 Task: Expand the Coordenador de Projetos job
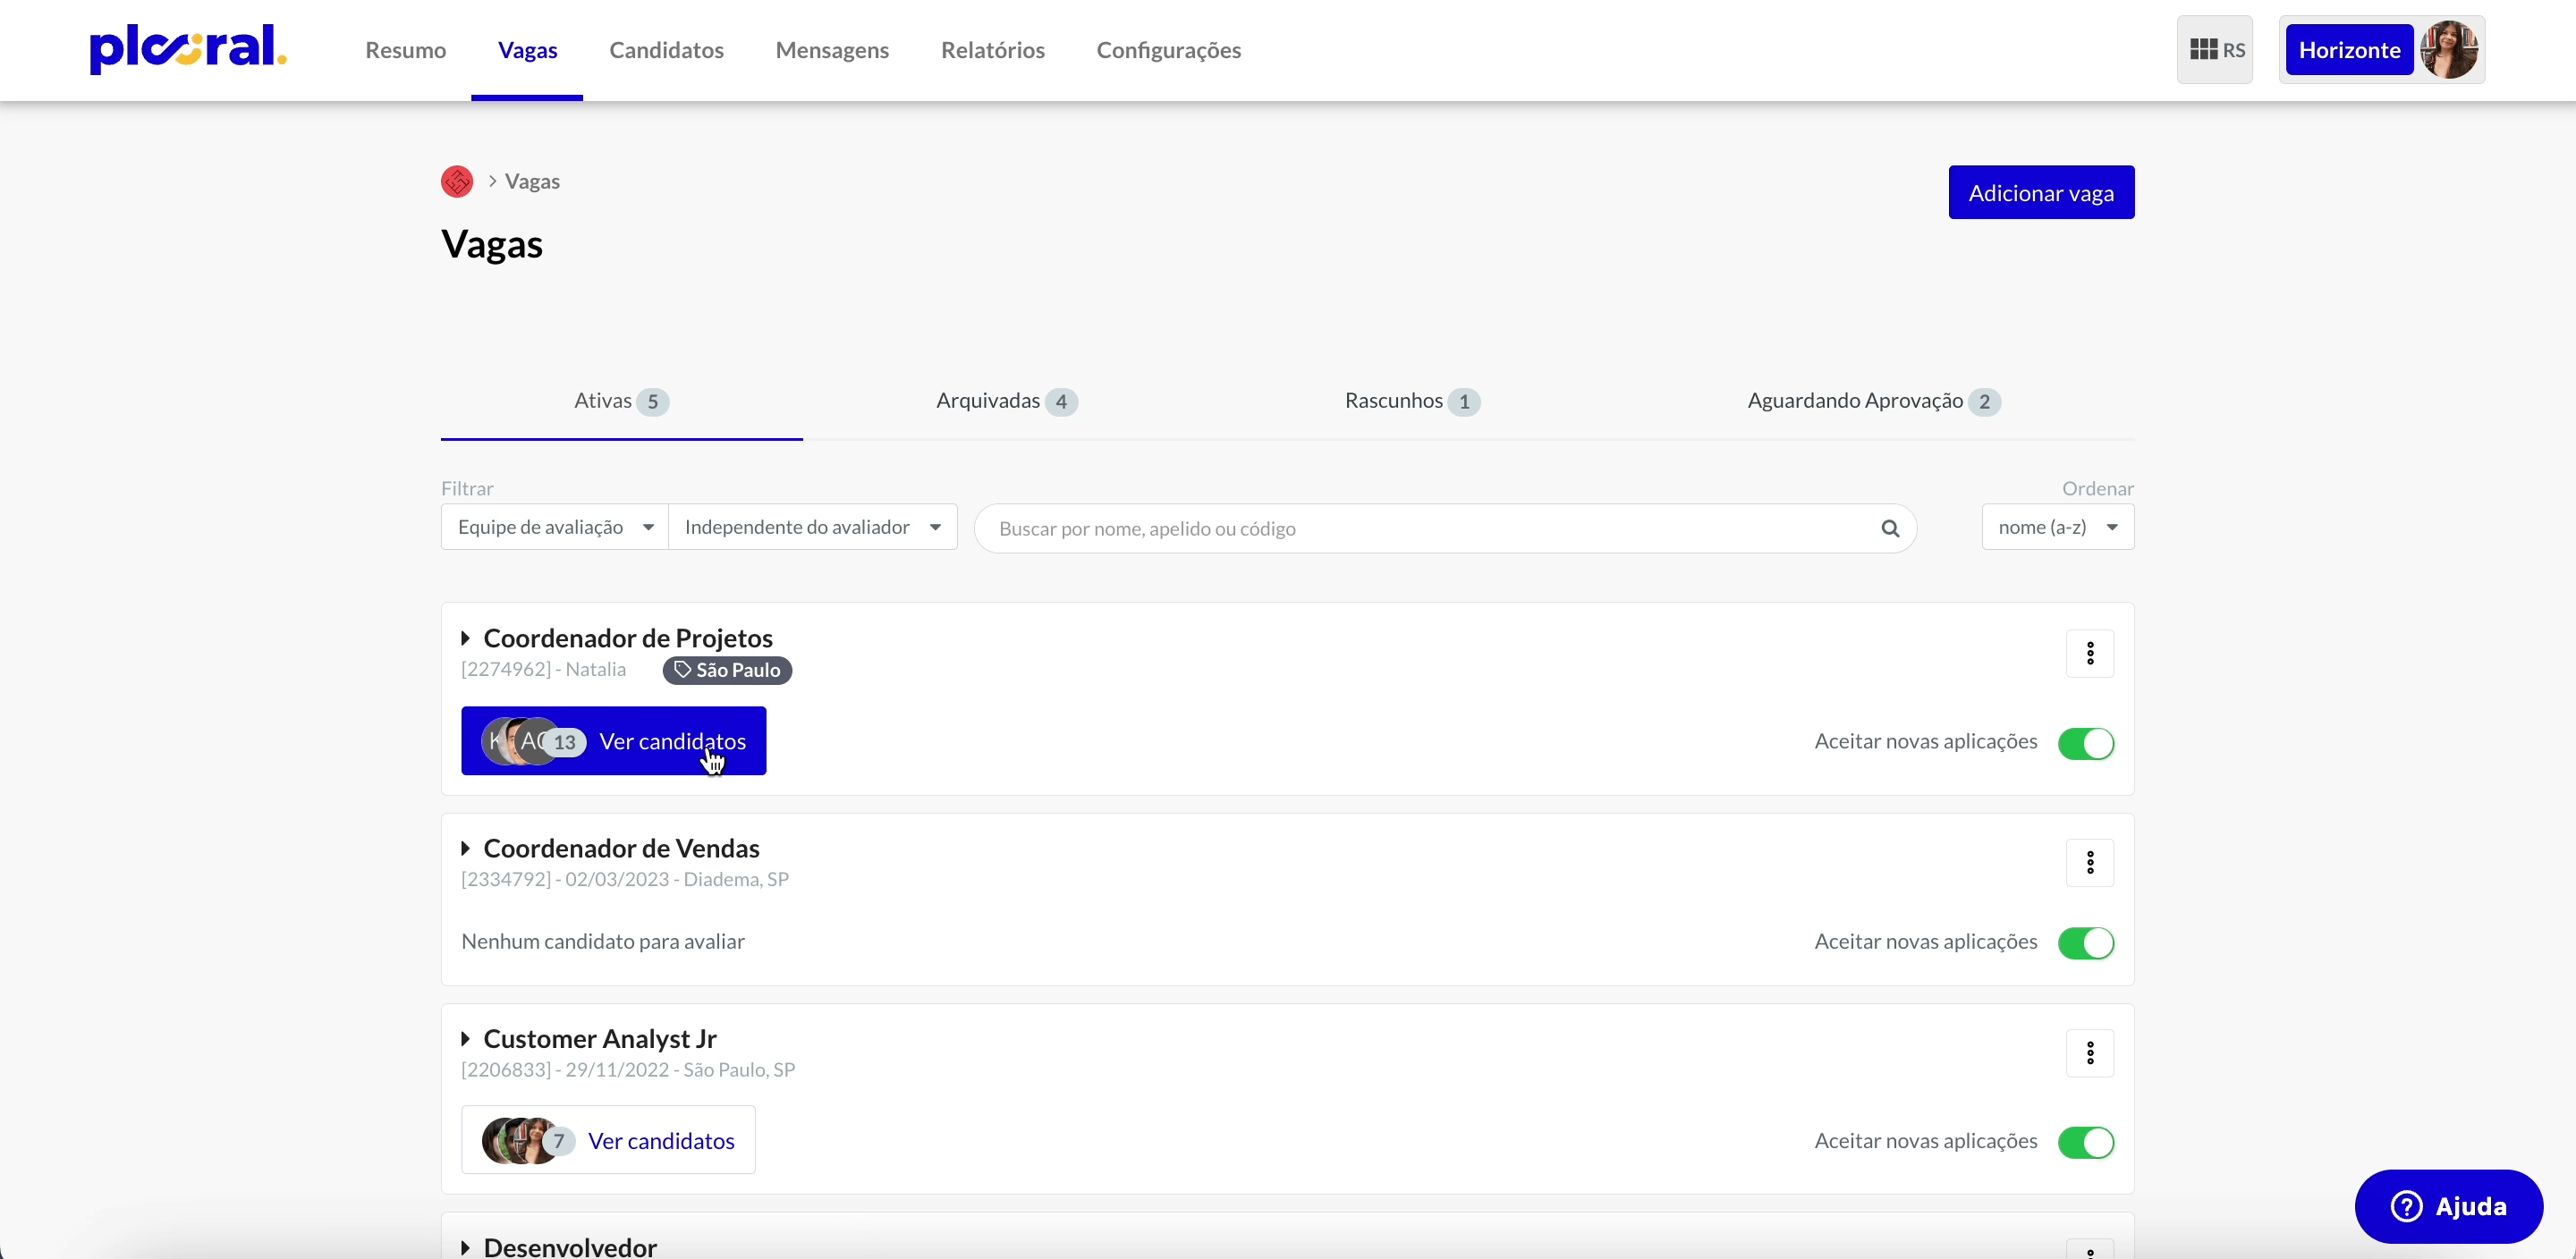pos(466,638)
